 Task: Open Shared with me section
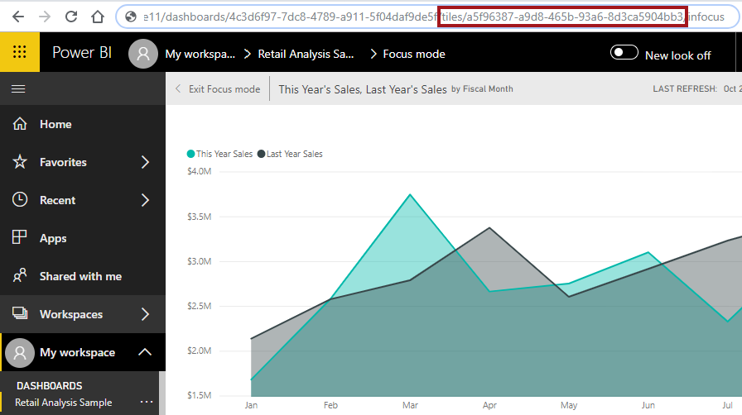click(x=79, y=276)
